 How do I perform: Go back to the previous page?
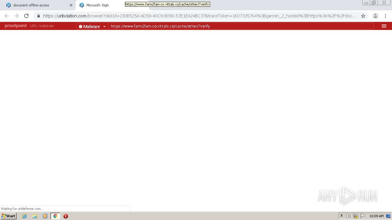[x=7, y=16]
